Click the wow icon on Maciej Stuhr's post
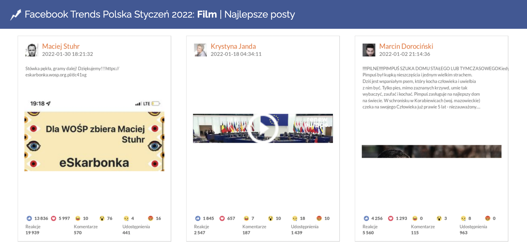 pos(102,218)
